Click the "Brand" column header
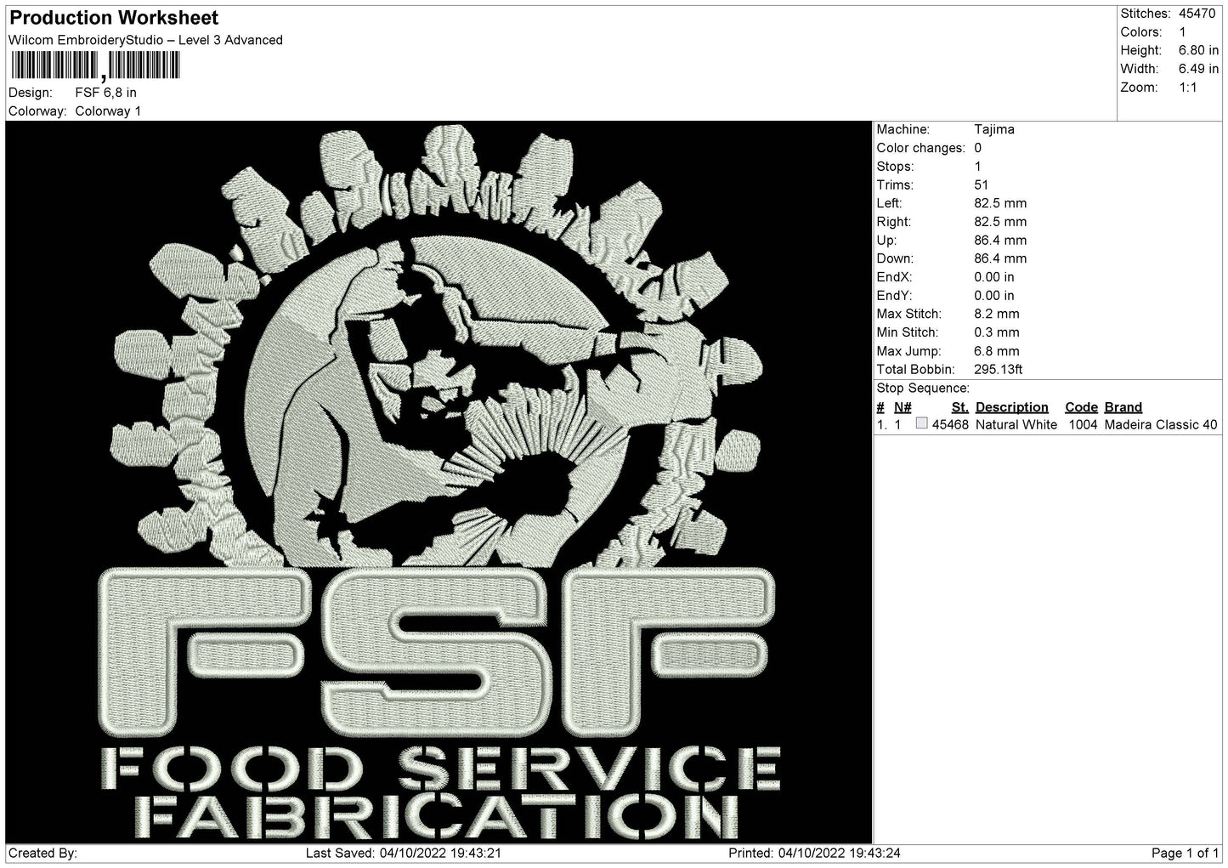This screenshot has width=1228, height=868. point(1123,407)
